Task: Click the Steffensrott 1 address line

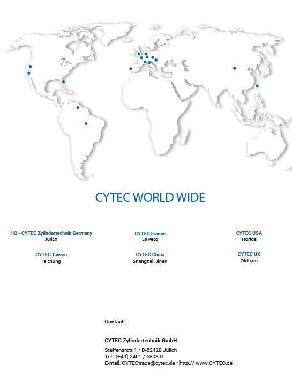Action: [141, 350]
